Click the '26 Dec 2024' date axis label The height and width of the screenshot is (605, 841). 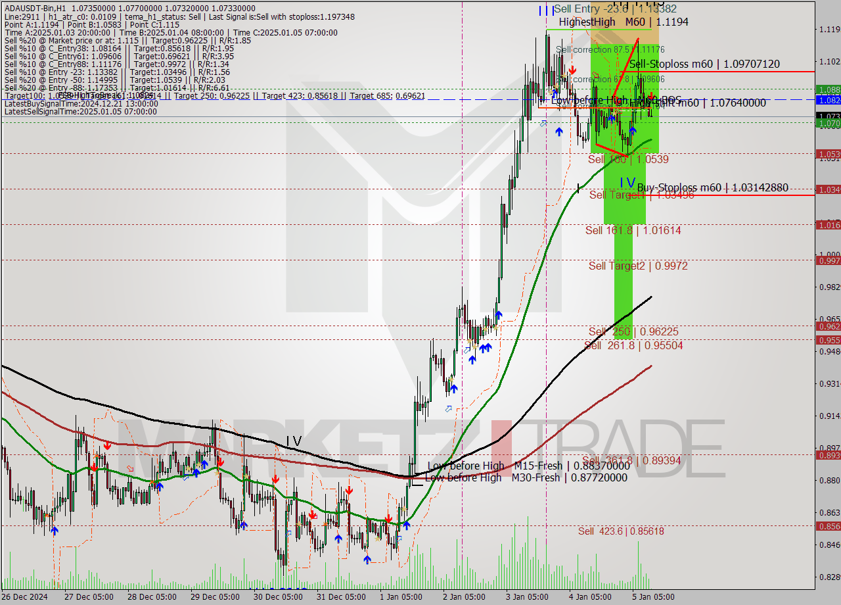(x=24, y=597)
